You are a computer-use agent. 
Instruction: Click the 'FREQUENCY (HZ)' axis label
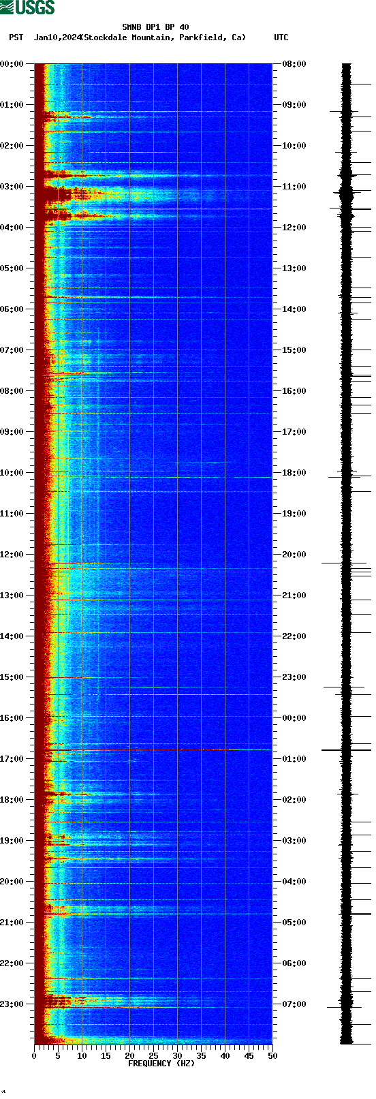click(161, 1064)
